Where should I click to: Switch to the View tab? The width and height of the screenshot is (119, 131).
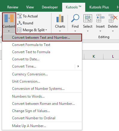click(30, 7)
